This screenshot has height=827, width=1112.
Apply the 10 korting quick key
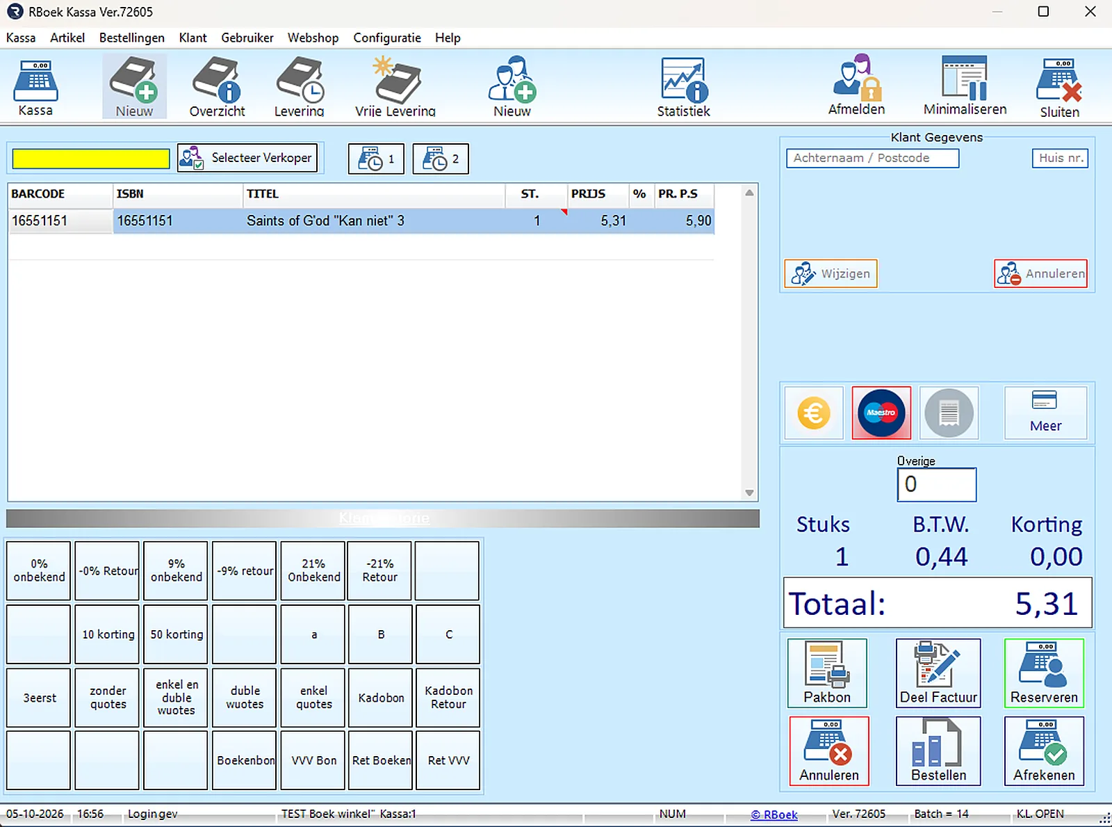108,634
